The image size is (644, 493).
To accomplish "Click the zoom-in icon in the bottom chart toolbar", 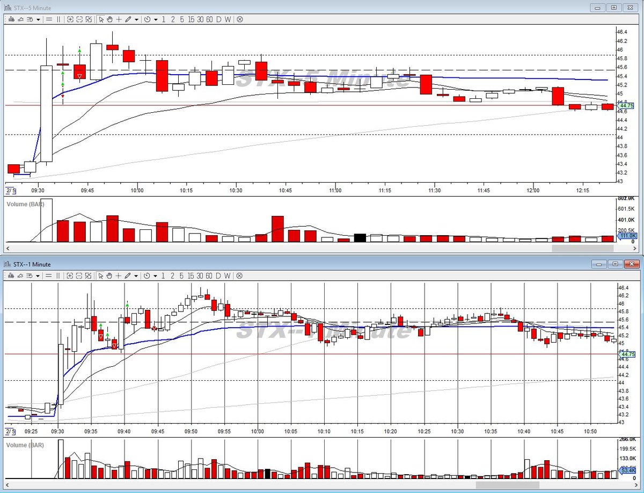I will click(70, 275).
